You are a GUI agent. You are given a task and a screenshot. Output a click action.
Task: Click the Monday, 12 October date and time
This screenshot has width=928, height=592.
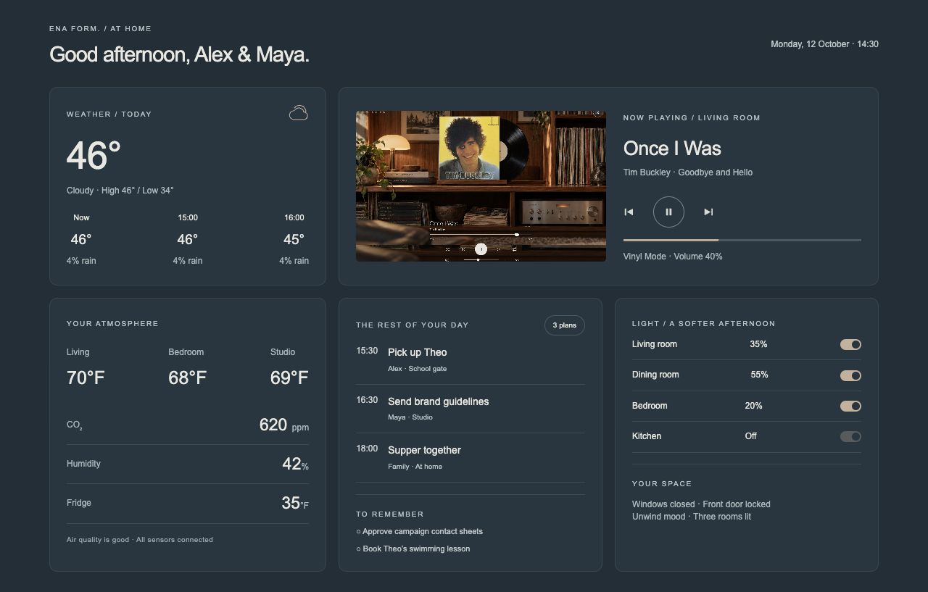tap(824, 44)
